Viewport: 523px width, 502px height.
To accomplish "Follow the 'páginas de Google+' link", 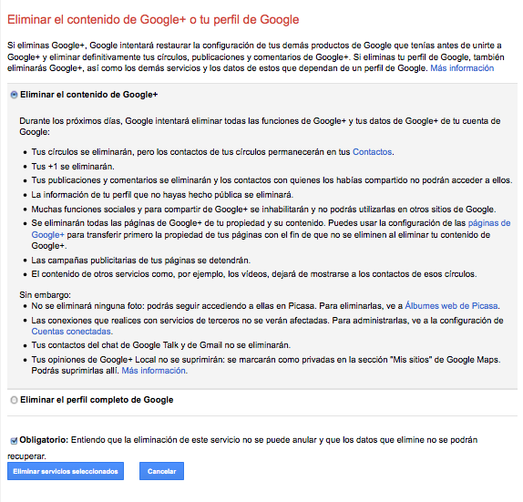I will pos(489,223).
